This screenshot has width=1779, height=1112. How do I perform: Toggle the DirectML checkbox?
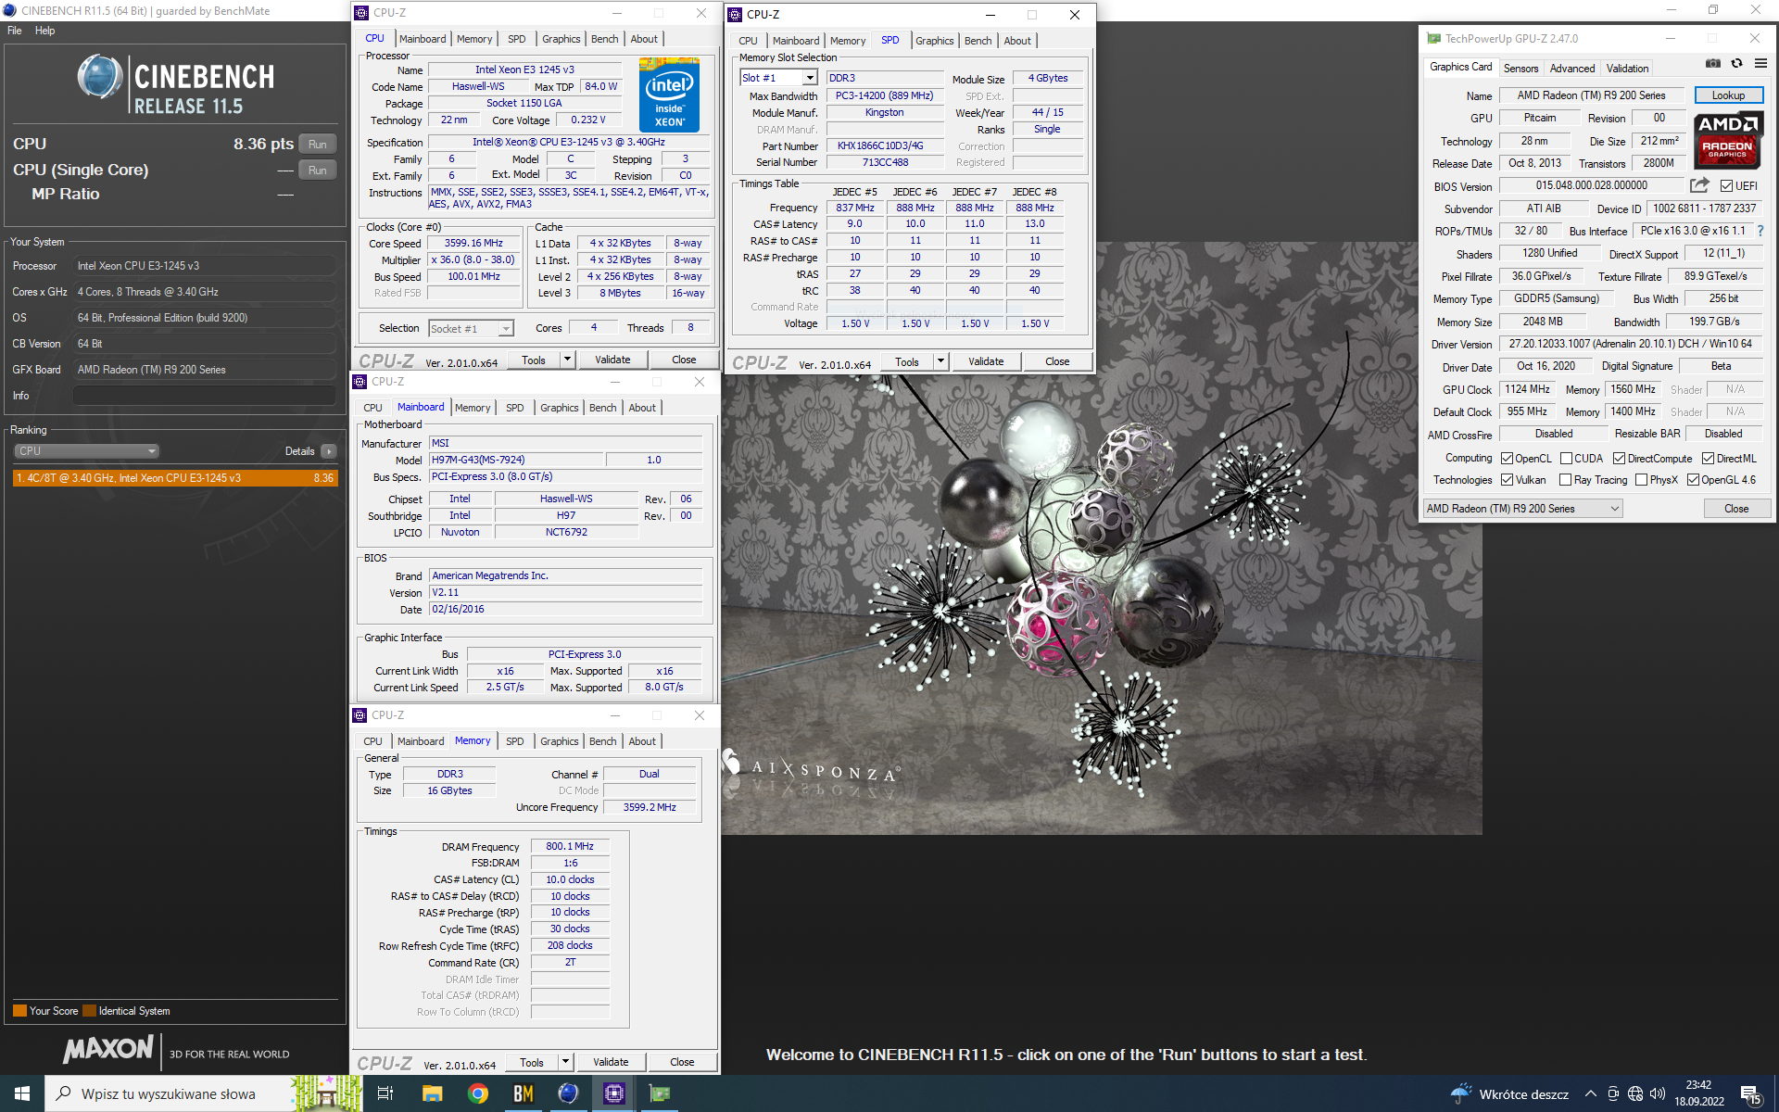(x=1708, y=459)
